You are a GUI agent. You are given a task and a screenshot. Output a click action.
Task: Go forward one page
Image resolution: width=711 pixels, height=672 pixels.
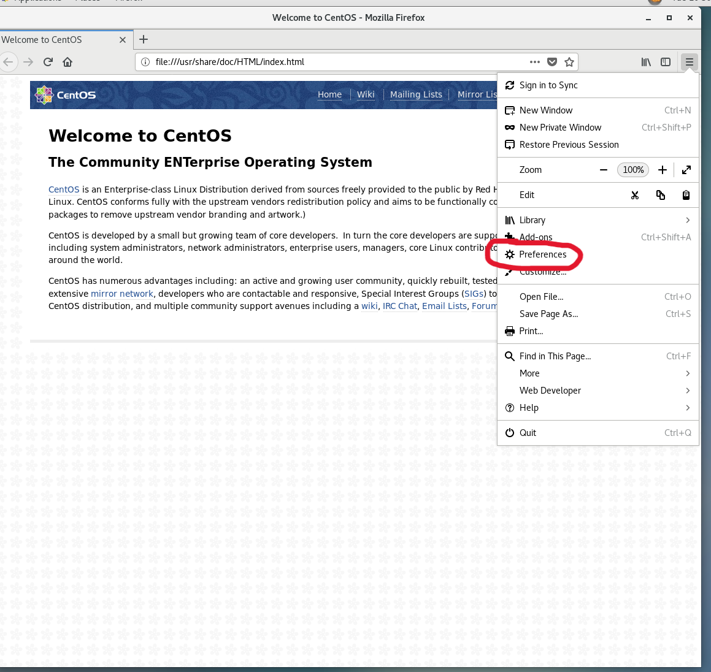click(x=28, y=62)
